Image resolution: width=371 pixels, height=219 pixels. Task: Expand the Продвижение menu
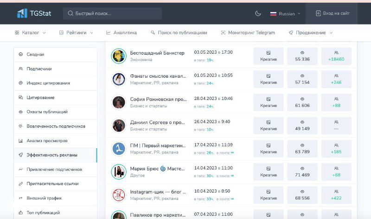pos(310,33)
